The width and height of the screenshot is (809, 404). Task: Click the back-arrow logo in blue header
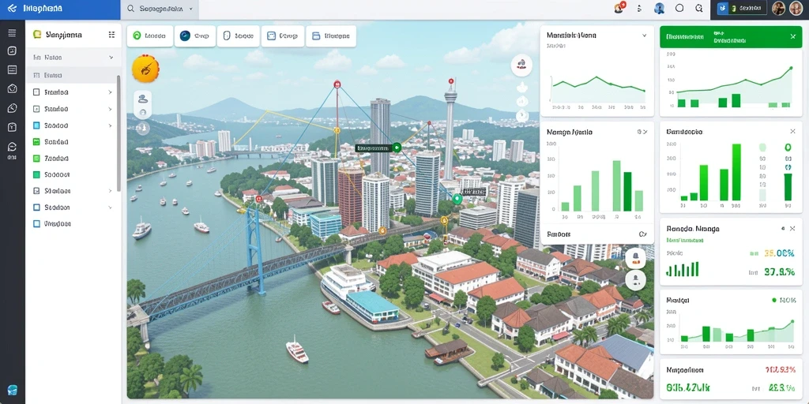point(12,9)
